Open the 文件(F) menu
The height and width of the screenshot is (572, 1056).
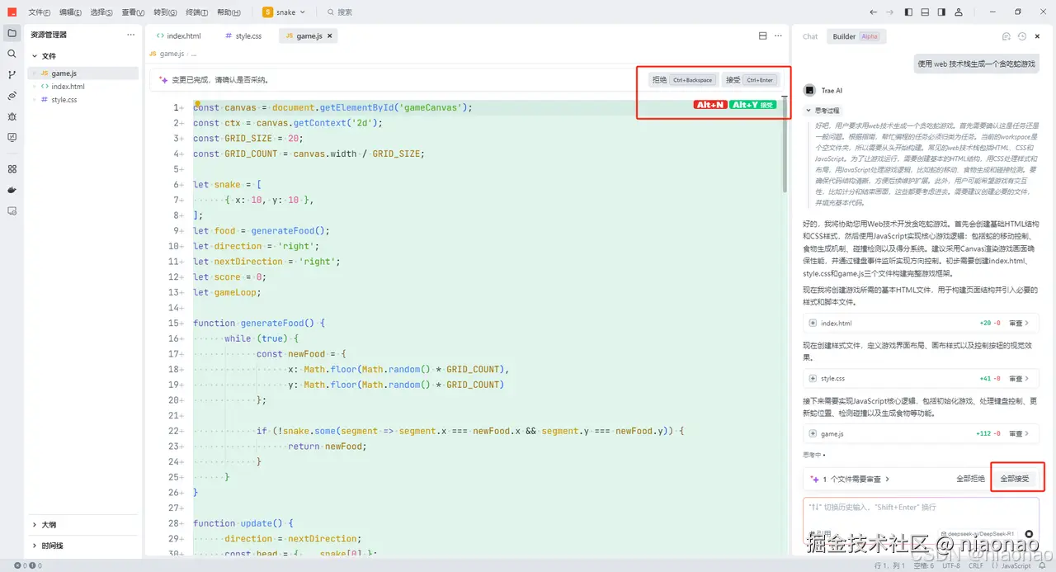(39, 12)
